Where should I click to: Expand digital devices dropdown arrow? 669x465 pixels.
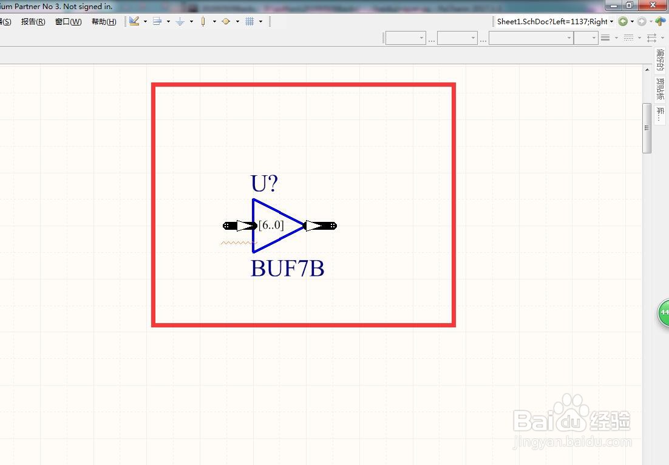[214, 21]
